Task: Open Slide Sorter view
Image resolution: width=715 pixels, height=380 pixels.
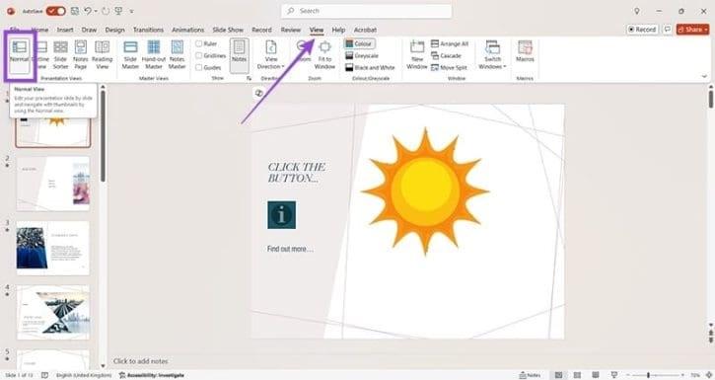Action: coord(60,54)
